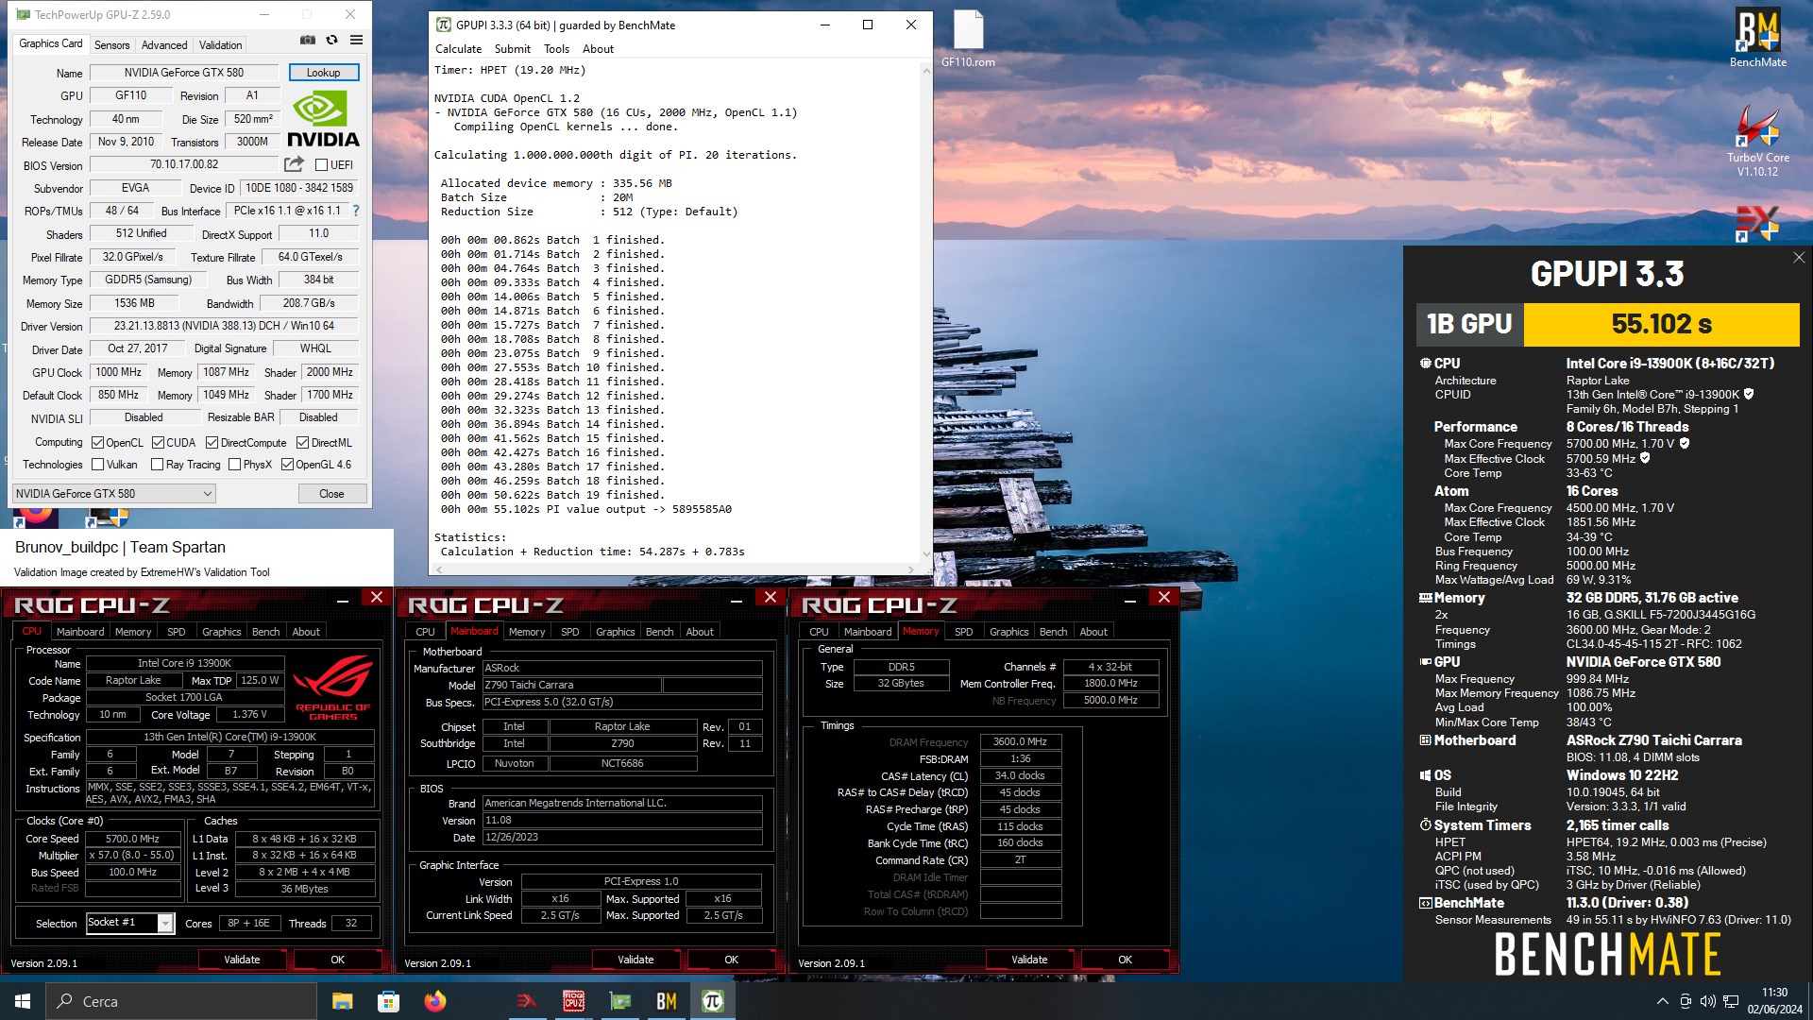
Task: Toggle the UEFI checkbox in GPU-Z
Action: click(x=321, y=164)
